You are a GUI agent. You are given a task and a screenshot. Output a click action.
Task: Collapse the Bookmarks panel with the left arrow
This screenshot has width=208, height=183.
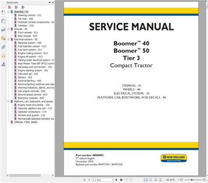(x=53, y=3)
